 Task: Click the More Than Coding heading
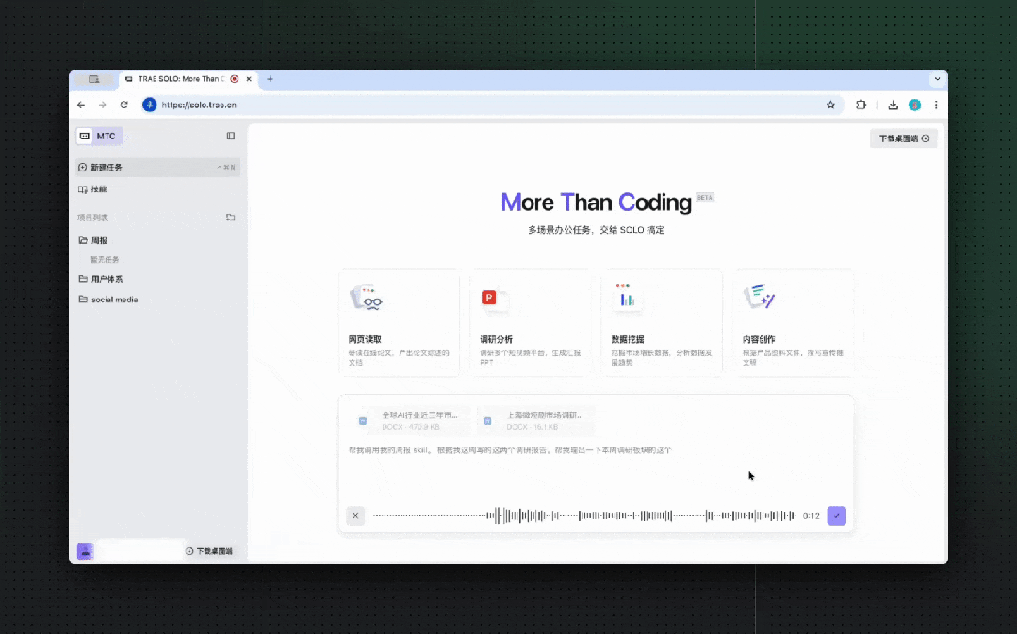pyautogui.click(x=596, y=203)
